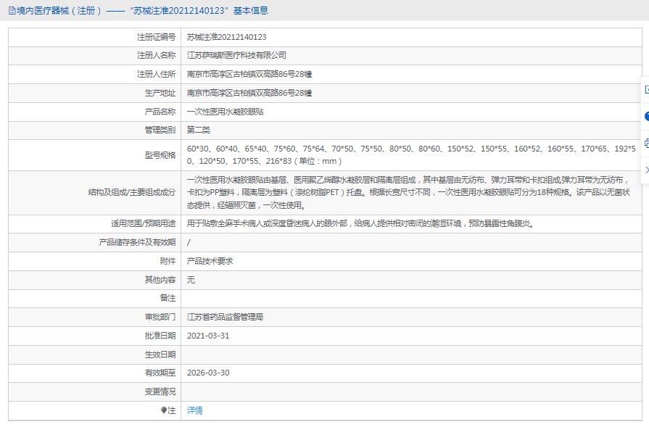
Task: Click the 适用范围/预期用途 description text
Action: coord(360,223)
